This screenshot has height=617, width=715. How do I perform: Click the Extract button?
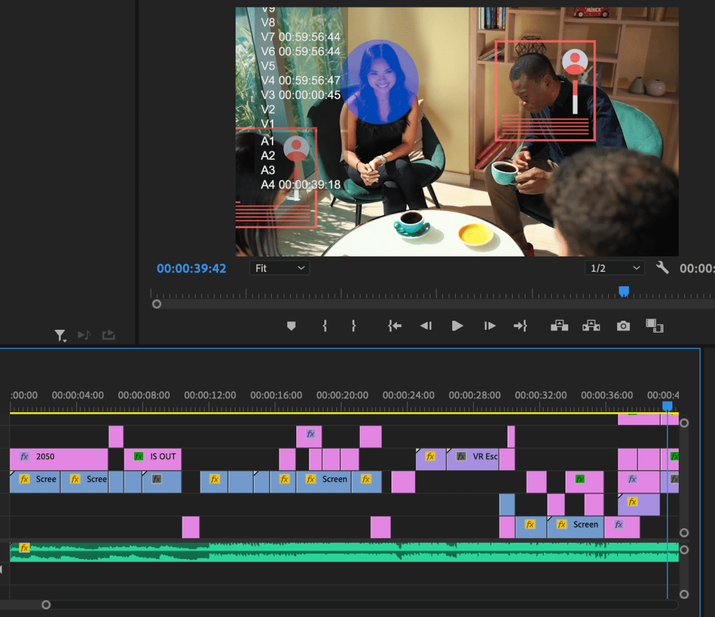pyautogui.click(x=591, y=326)
